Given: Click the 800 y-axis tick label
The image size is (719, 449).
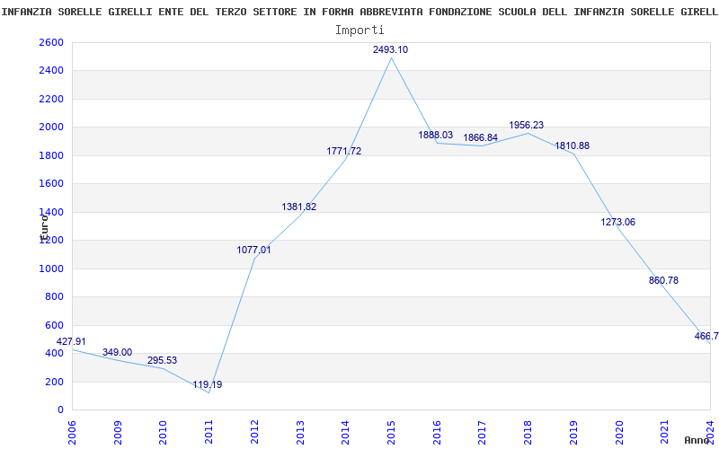Looking at the screenshot, I should 55,297.
